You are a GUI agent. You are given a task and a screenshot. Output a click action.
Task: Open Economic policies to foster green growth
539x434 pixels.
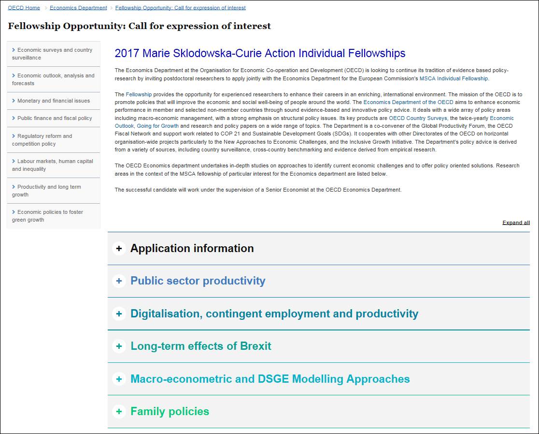coord(54,216)
